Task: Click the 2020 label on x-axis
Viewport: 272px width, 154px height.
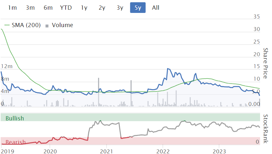Action: [50, 151]
